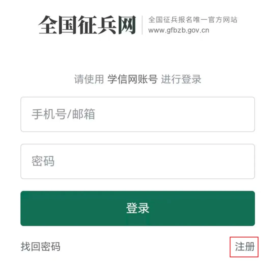
Task: Submit the form with the 登录 button
Action: (x=138, y=208)
